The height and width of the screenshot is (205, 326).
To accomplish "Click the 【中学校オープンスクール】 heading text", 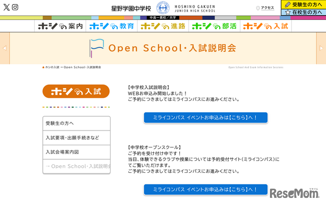I will [x=154, y=147].
